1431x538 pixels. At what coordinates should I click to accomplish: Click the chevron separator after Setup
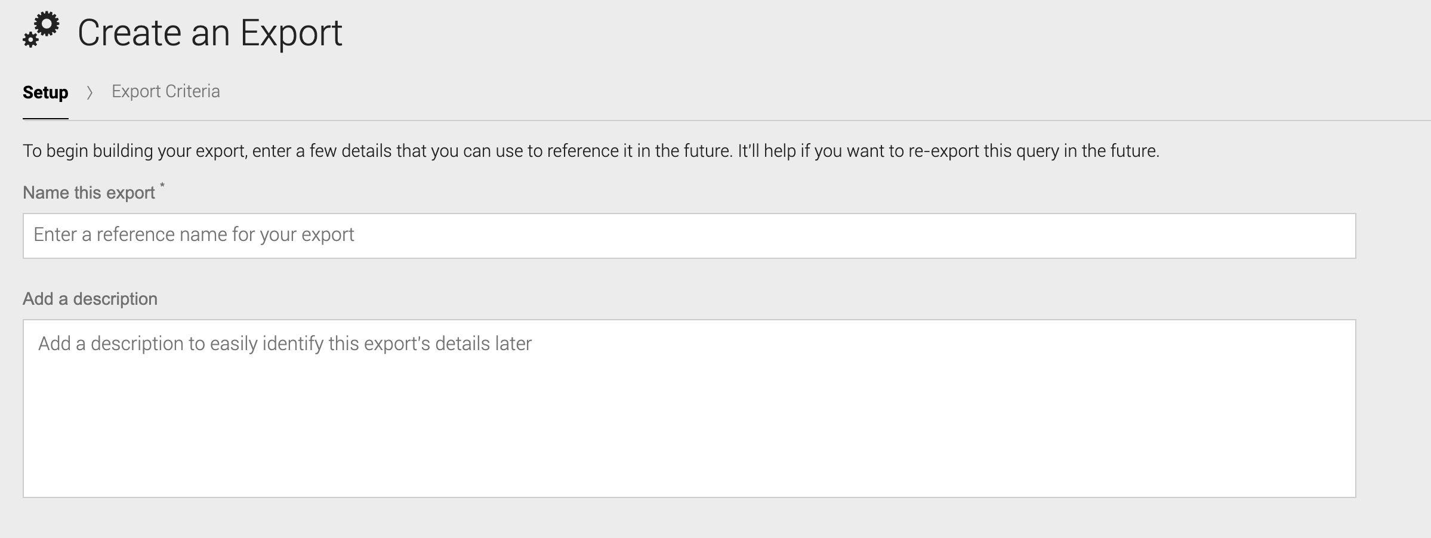point(90,92)
